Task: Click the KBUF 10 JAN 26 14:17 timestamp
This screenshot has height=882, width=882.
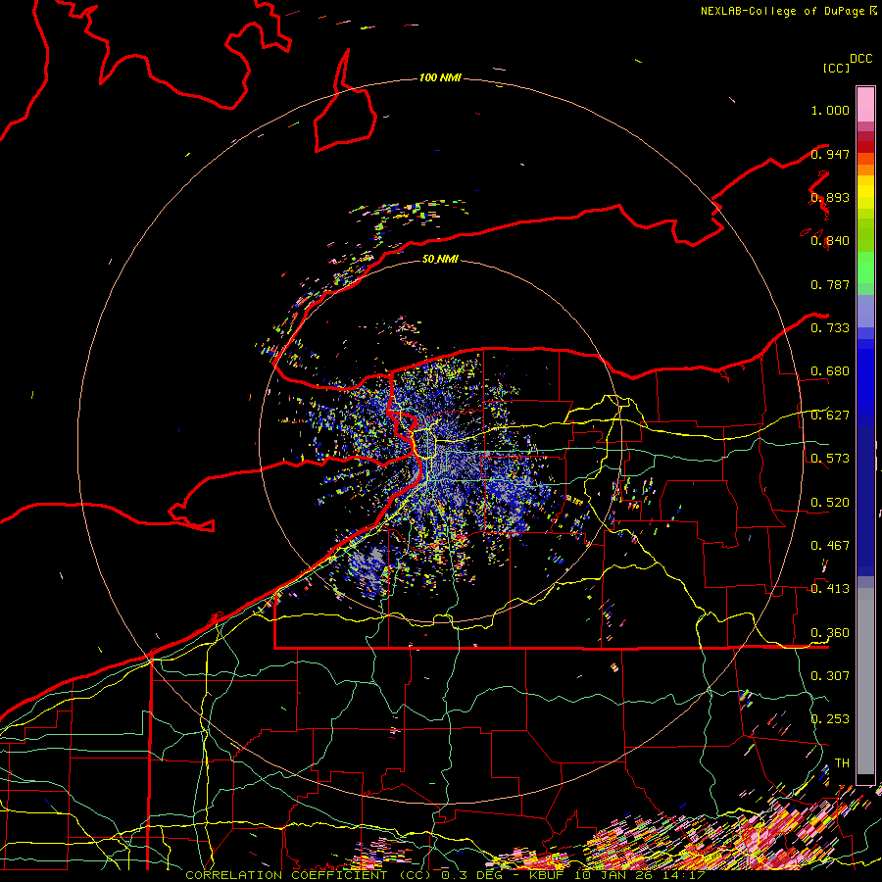Action: tap(616, 875)
